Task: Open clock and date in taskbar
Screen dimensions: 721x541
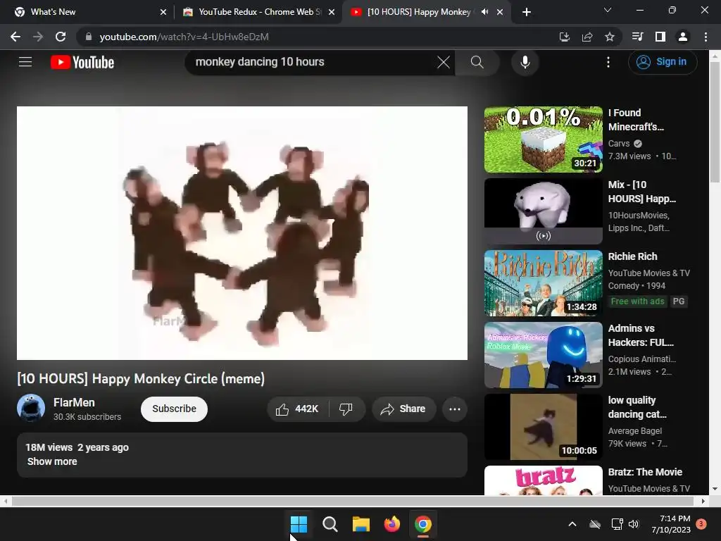Action: pyautogui.click(x=671, y=524)
